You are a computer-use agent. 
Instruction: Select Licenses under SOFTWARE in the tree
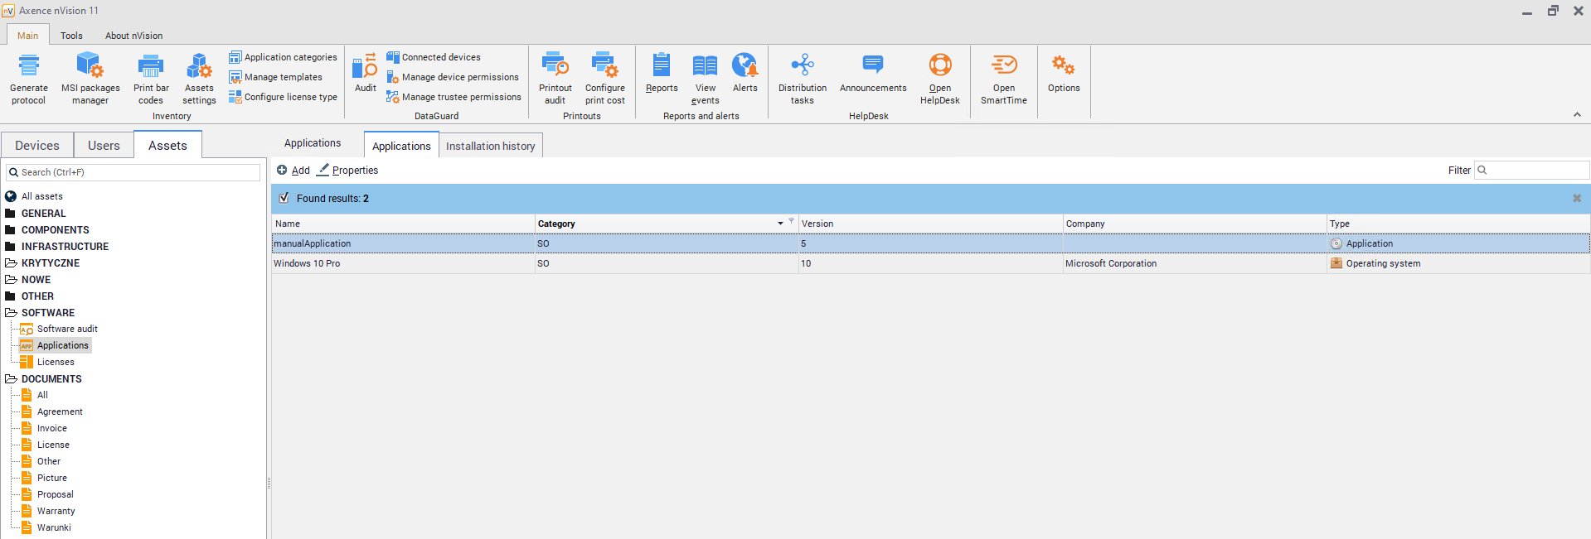click(x=56, y=363)
